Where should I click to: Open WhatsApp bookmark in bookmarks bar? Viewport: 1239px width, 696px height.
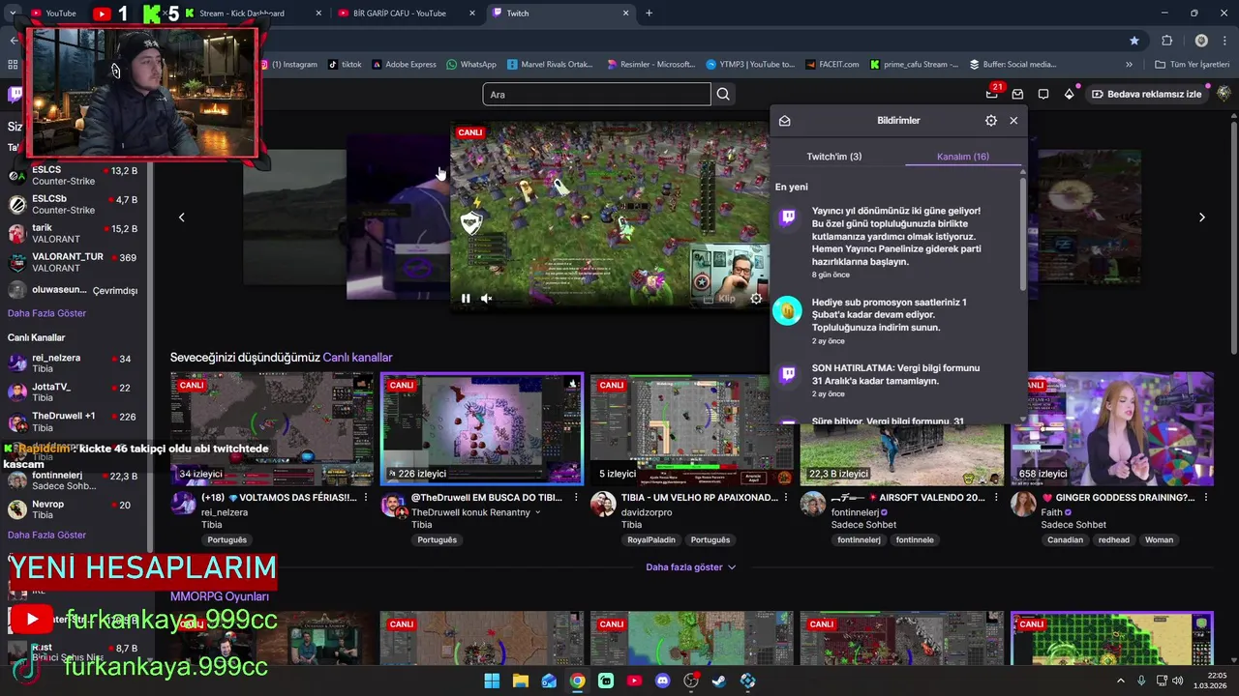point(471,65)
